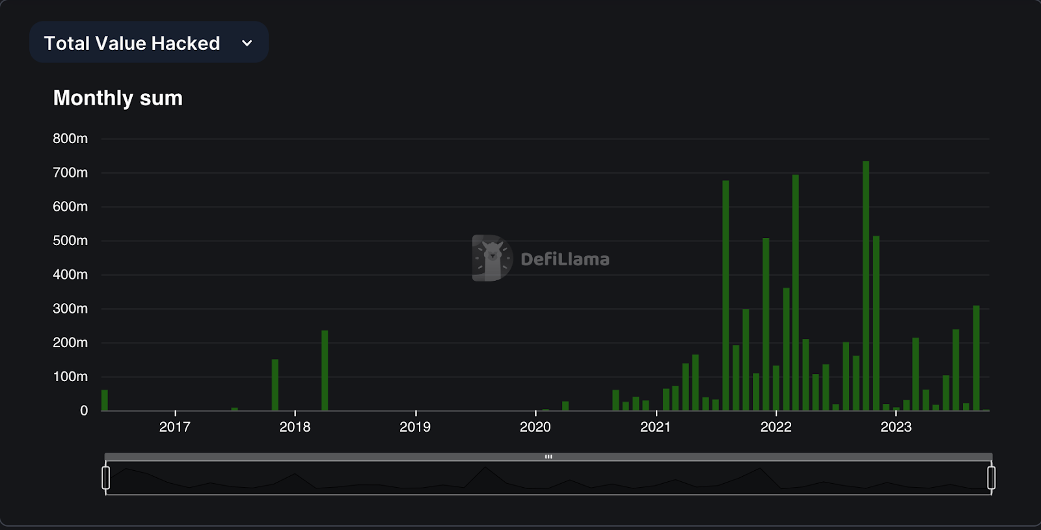Image resolution: width=1041 pixels, height=530 pixels.
Task: Click the 2020 x-axis year label
Action: [x=535, y=427]
